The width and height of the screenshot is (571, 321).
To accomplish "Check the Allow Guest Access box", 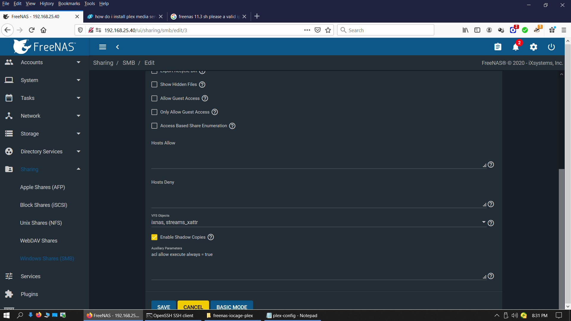I will (x=154, y=98).
